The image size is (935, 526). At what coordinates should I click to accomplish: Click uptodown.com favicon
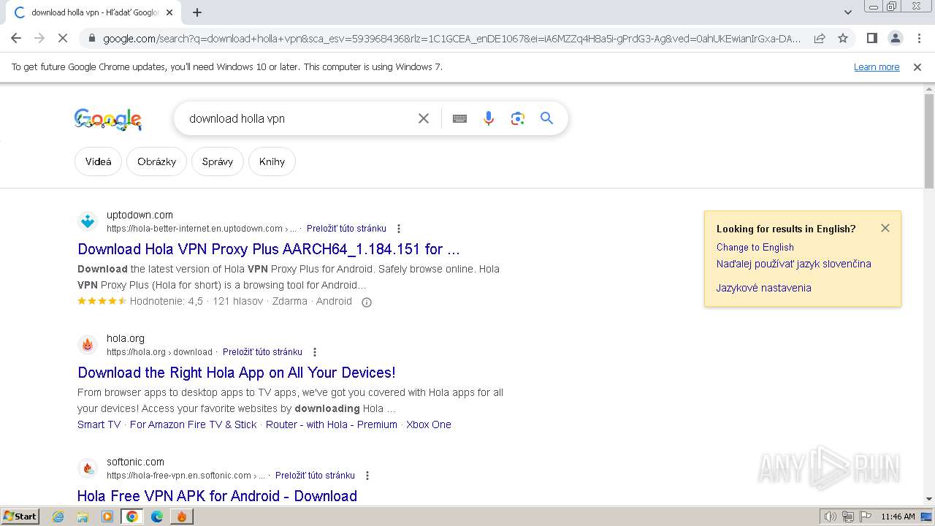88,221
